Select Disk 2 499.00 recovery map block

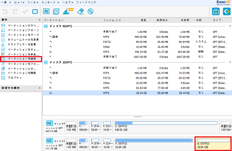point(83,144)
